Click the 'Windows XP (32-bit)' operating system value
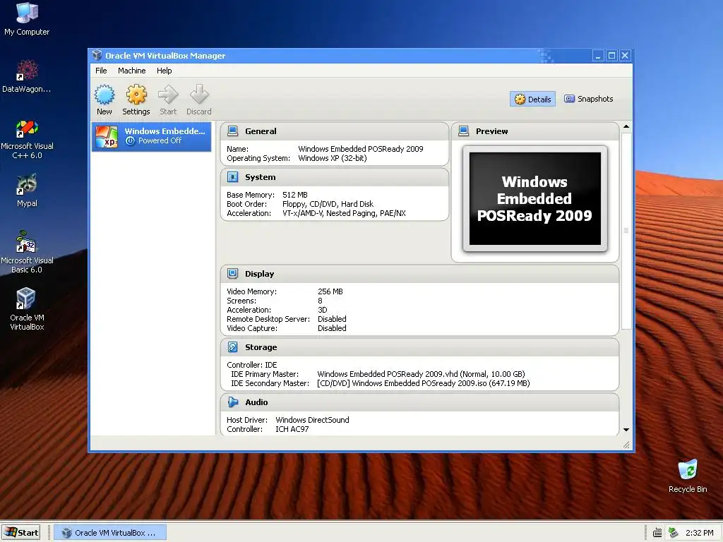723x542 pixels. (333, 158)
